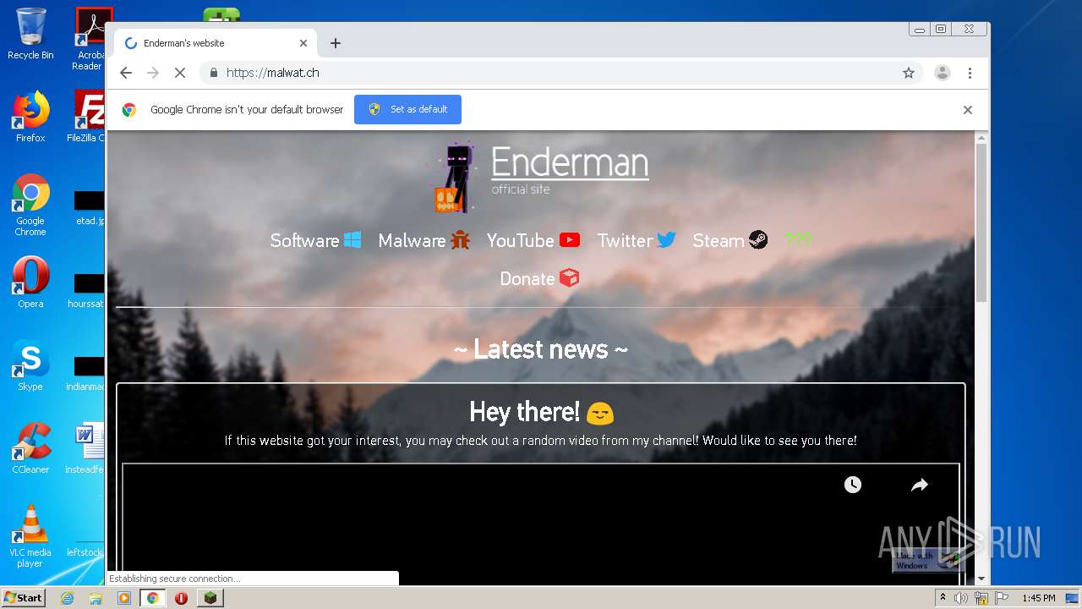The height and width of the screenshot is (609, 1082).
Task: Set Chrome as default browser
Action: [407, 109]
